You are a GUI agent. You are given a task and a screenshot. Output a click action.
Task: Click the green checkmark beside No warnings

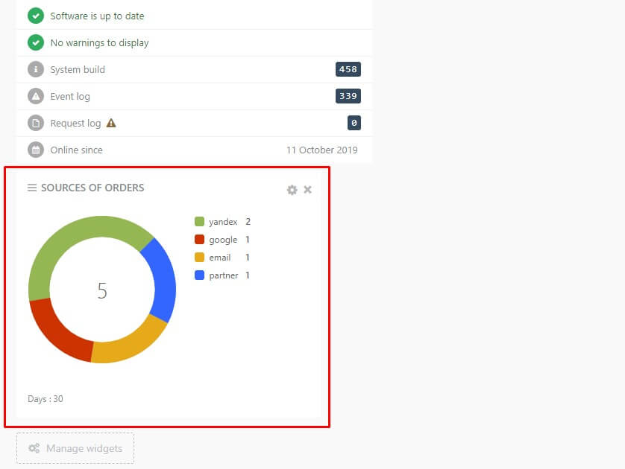(36, 42)
